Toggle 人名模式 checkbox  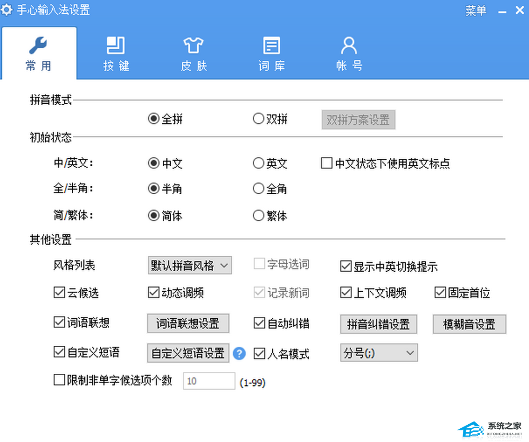[x=259, y=354]
